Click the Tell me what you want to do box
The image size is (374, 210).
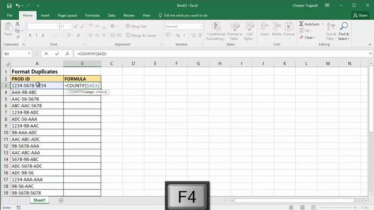click(x=183, y=16)
